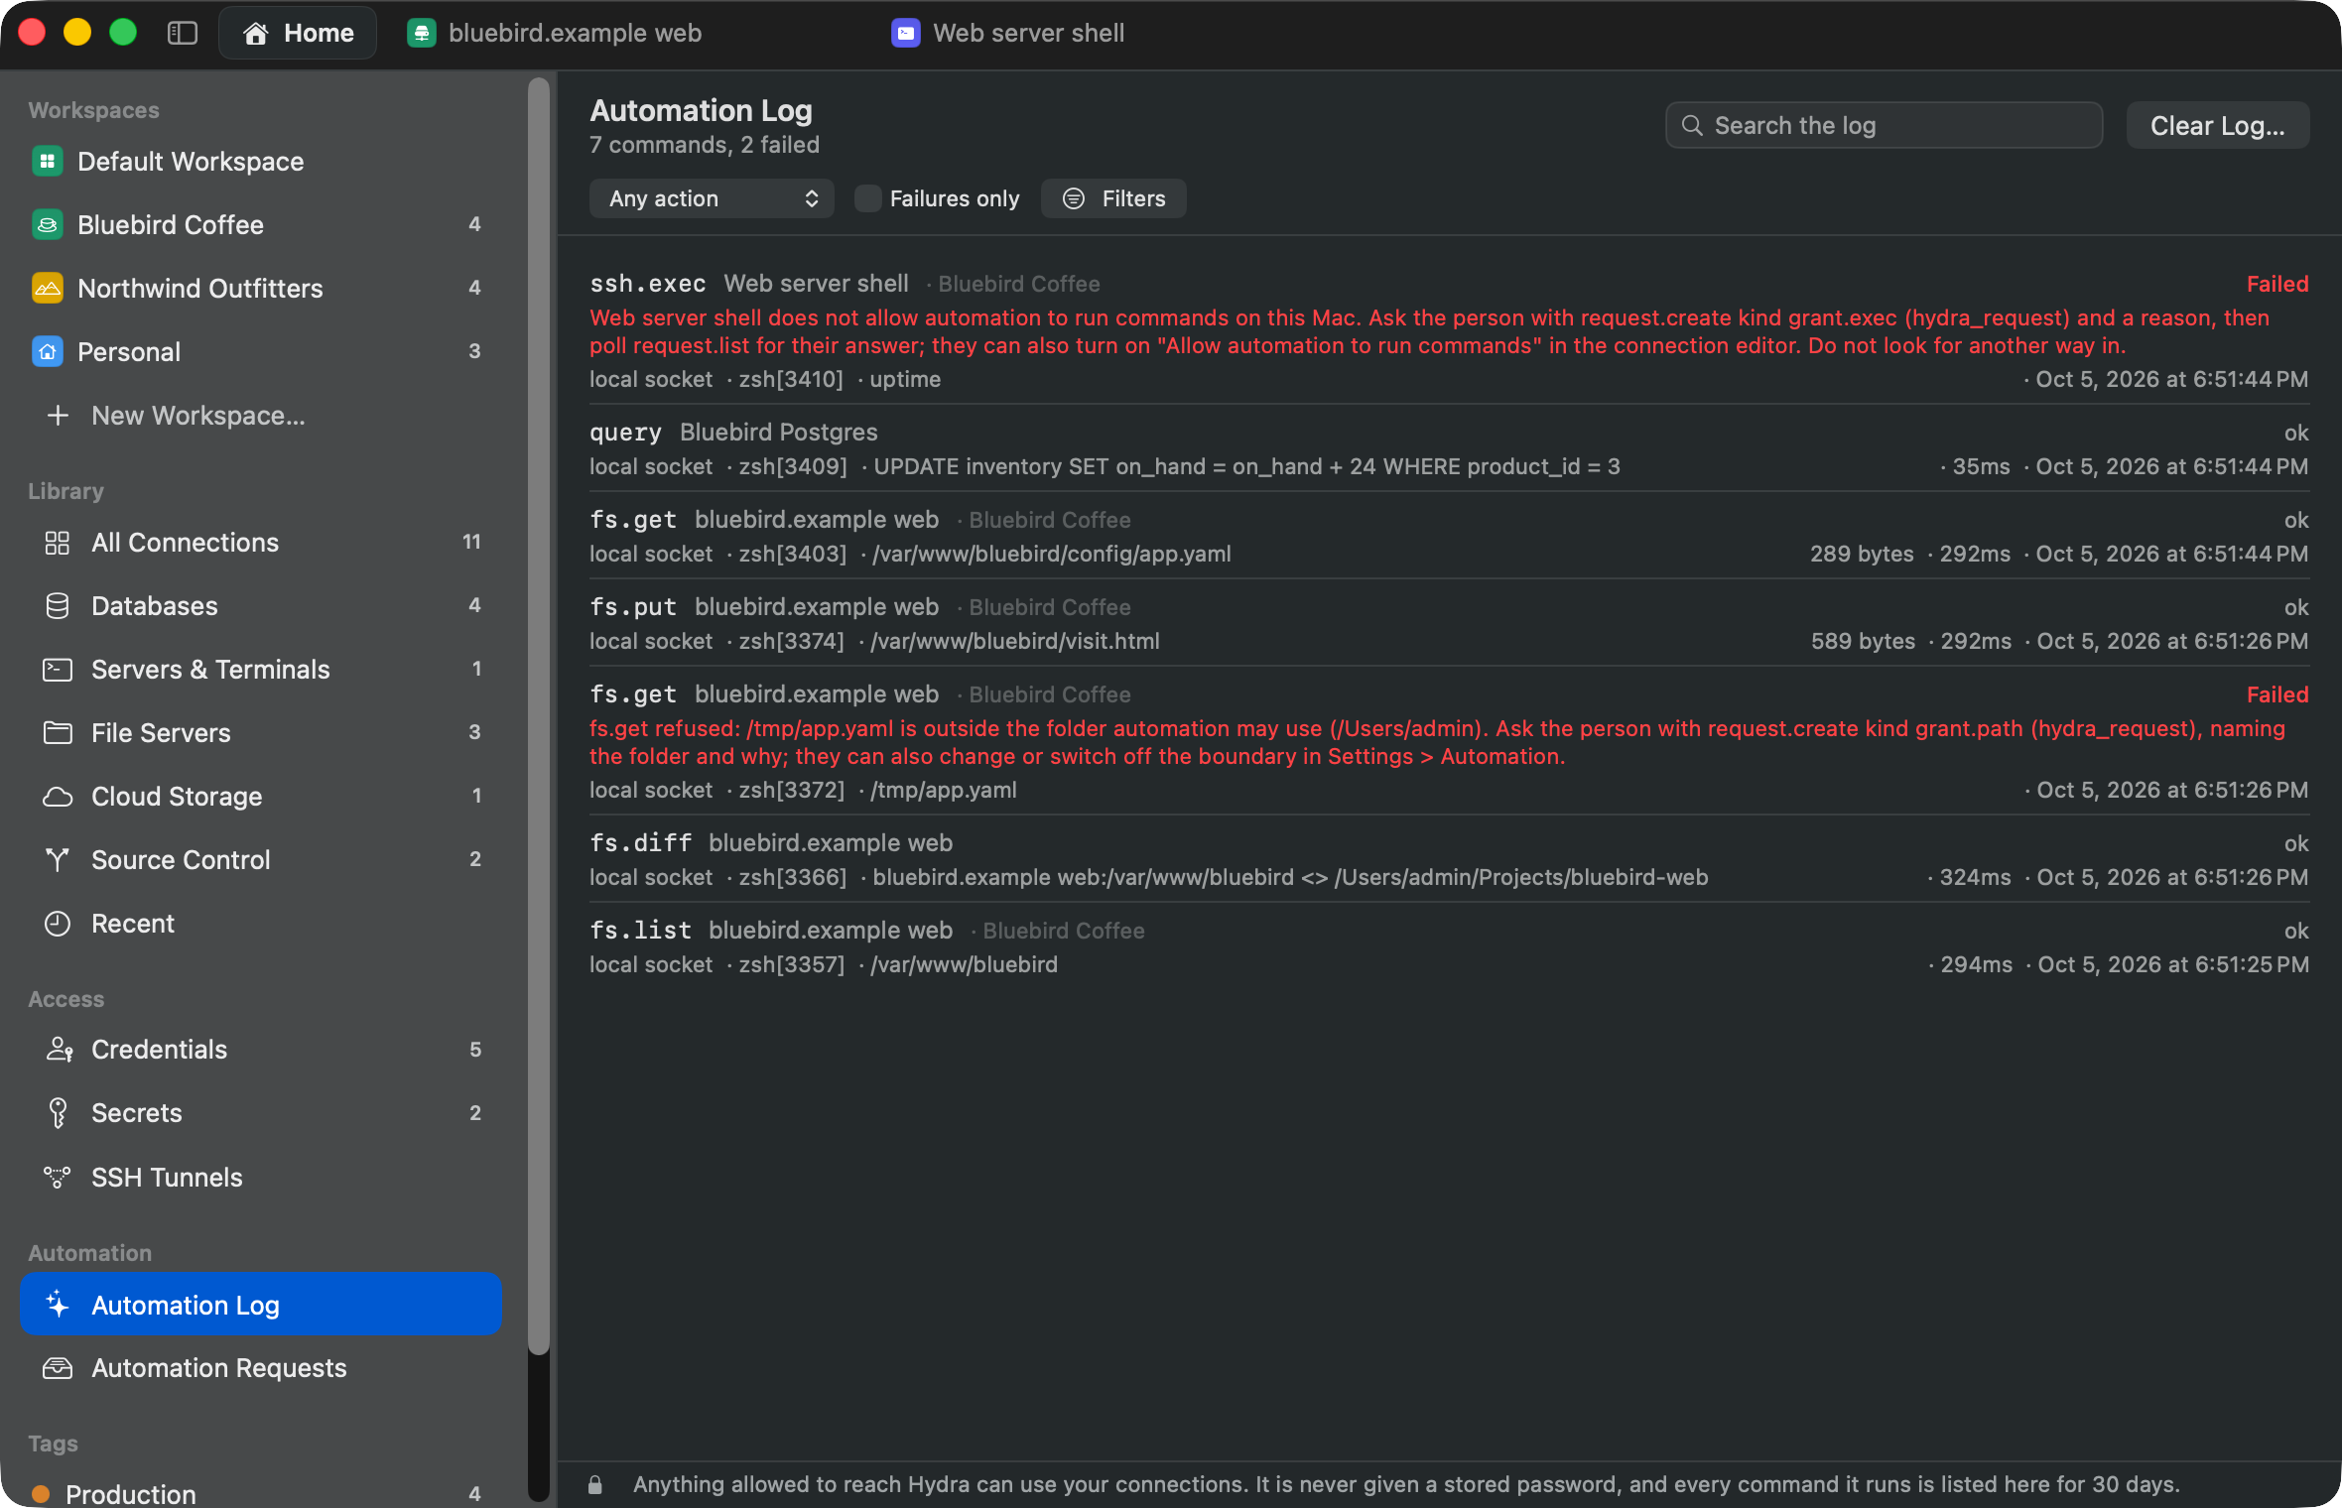The width and height of the screenshot is (2342, 1508).
Task: Switch to the Home tab
Action: 298,33
